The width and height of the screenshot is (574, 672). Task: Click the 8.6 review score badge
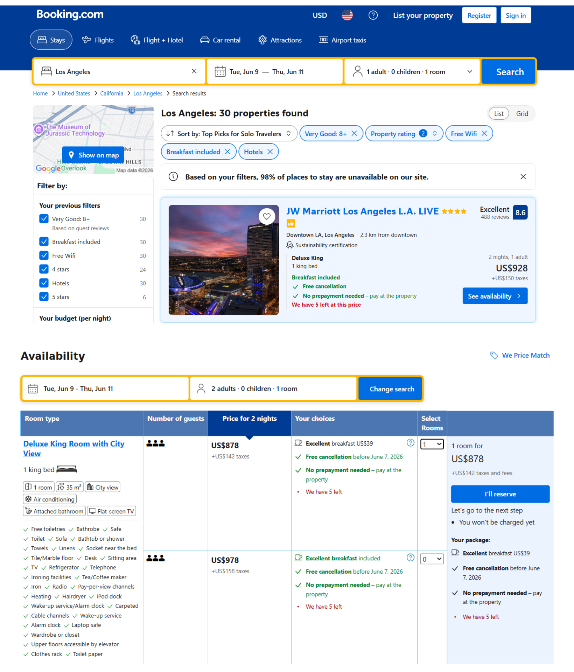pos(520,212)
